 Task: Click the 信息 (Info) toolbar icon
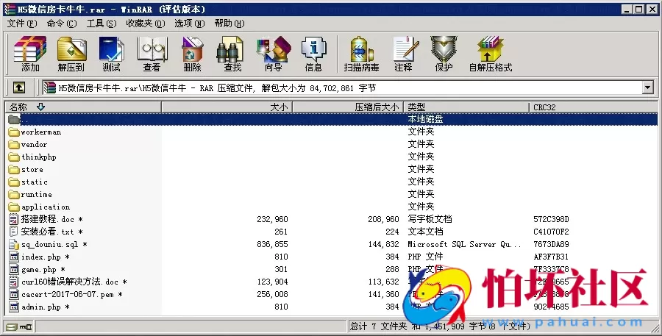pyautogui.click(x=313, y=54)
